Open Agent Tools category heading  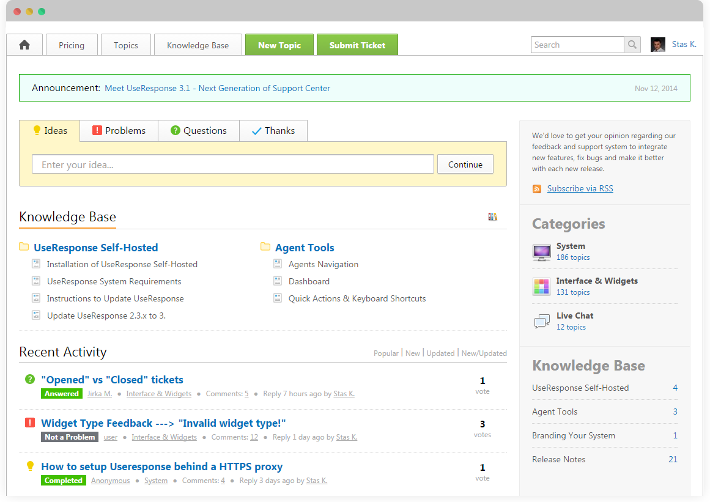pyautogui.click(x=305, y=248)
